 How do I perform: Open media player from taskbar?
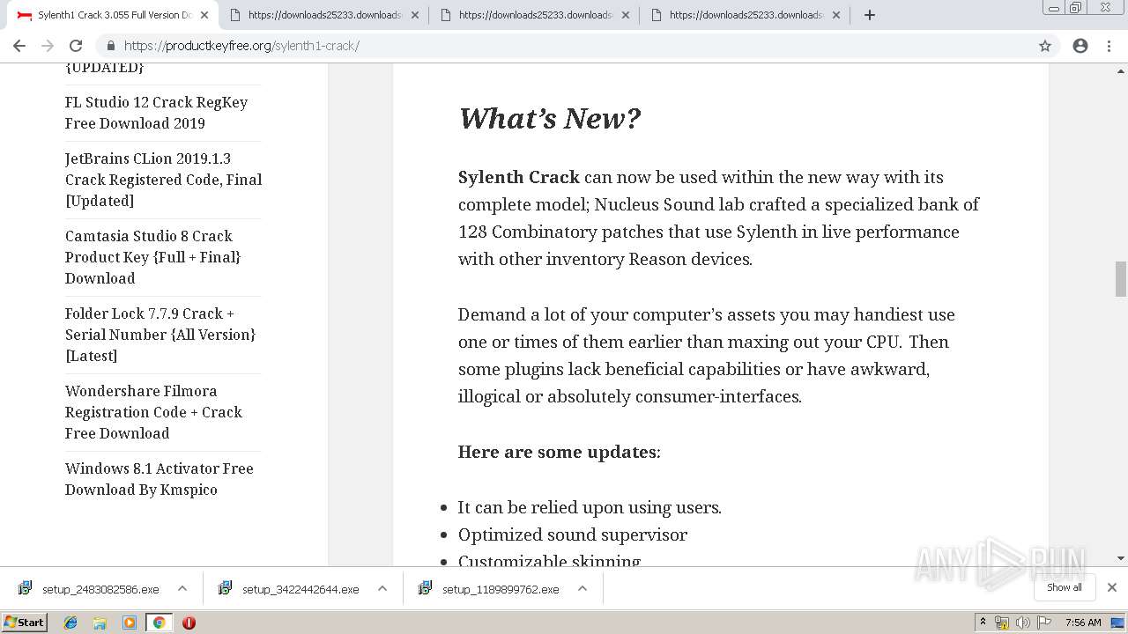click(130, 623)
